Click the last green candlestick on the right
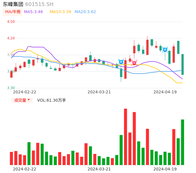This screenshot has width=196, height=173. (183, 64)
